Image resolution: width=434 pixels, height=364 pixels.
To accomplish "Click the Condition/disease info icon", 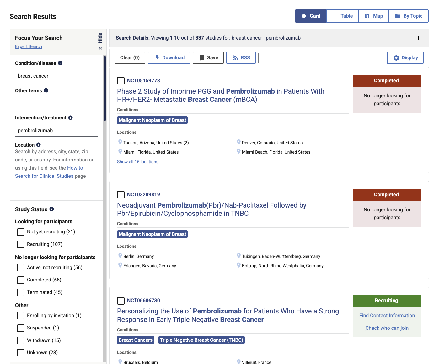I will point(60,63).
